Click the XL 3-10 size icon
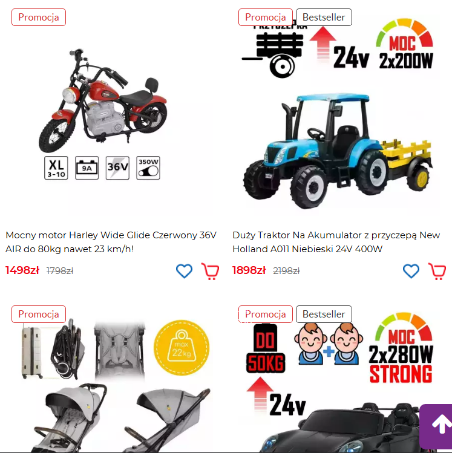 pyautogui.click(x=56, y=168)
